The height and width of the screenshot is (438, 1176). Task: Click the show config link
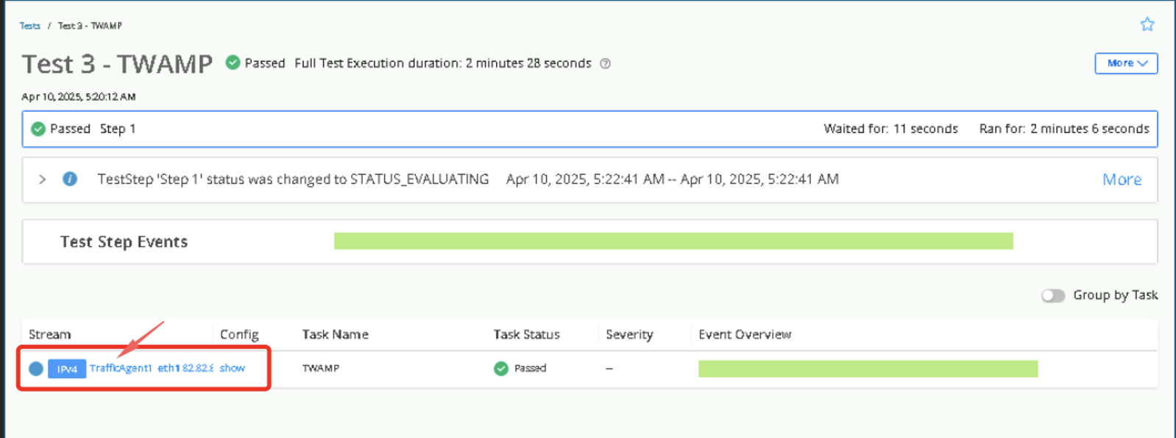tap(232, 368)
